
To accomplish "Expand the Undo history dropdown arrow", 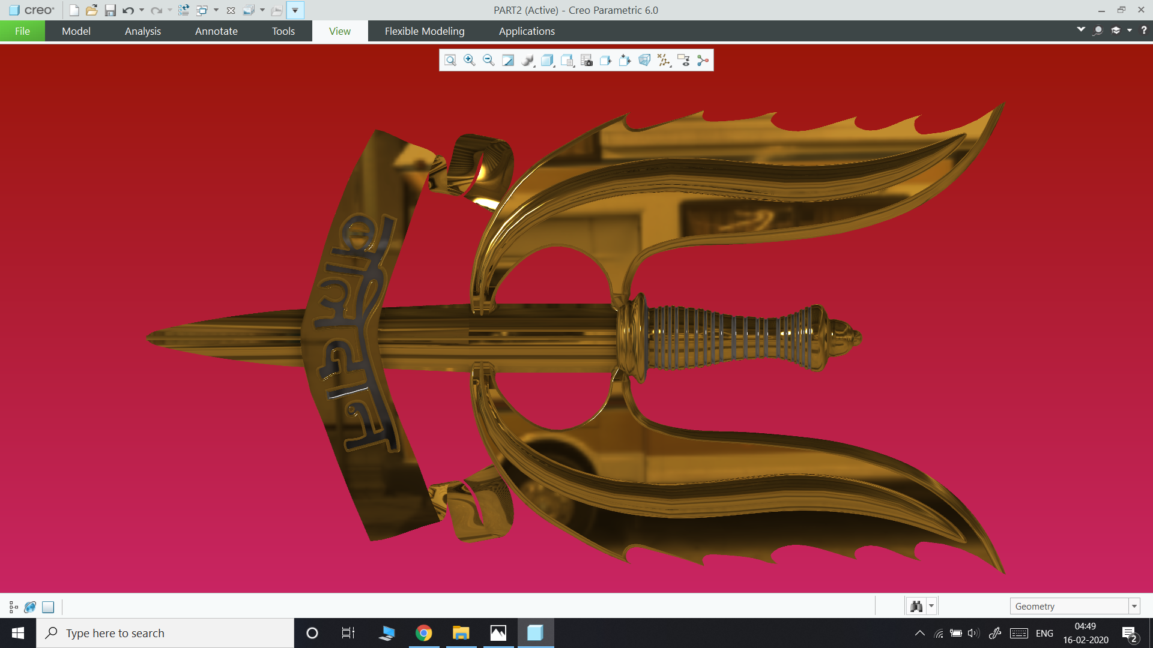I will pyautogui.click(x=142, y=10).
